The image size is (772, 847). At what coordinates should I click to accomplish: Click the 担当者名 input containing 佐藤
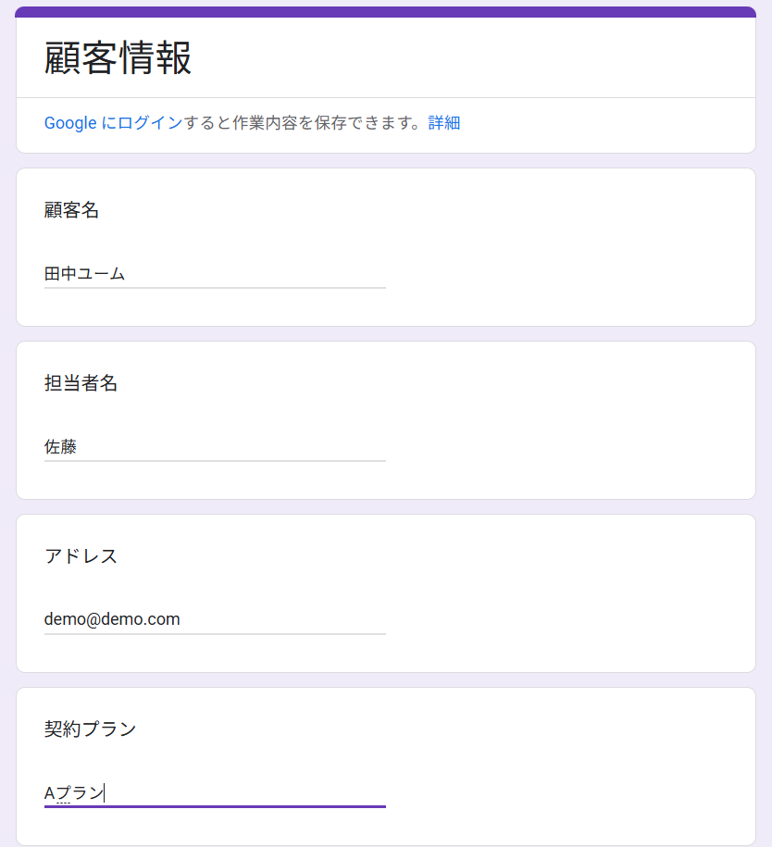coord(215,447)
